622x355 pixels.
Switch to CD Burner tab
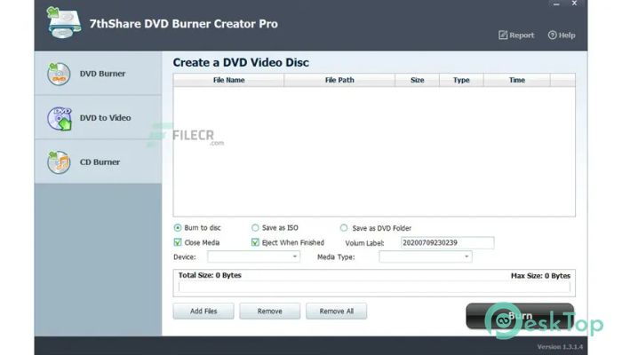tap(98, 162)
